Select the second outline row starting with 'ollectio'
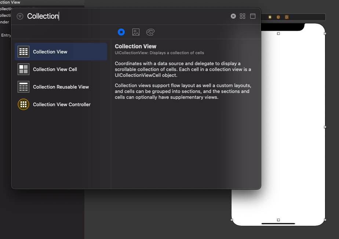Screen dimensions: 339x239 pos(5,15)
